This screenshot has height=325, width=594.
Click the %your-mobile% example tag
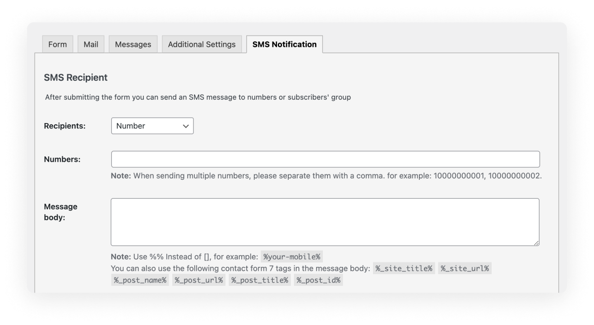point(292,257)
